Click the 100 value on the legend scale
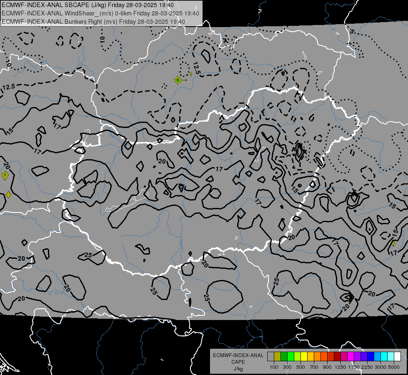The image size is (408, 375). 274,367
